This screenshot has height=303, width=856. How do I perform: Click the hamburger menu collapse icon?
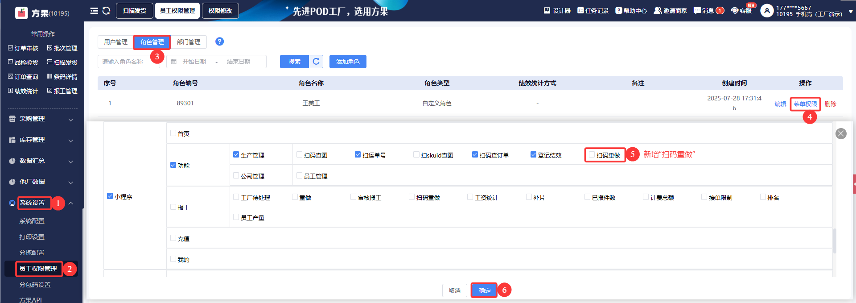pos(94,11)
